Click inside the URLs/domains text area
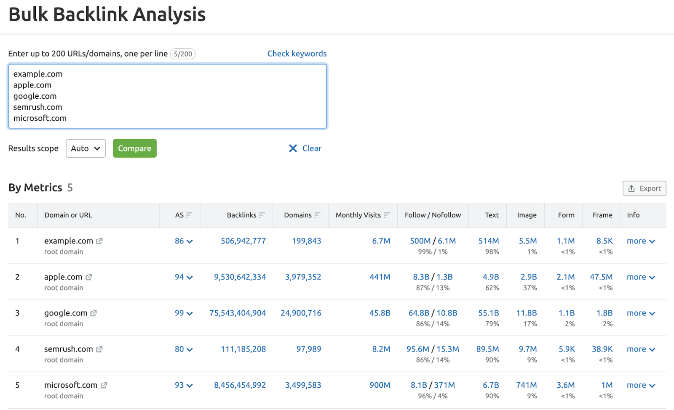The width and height of the screenshot is (674, 410). [168, 96]
